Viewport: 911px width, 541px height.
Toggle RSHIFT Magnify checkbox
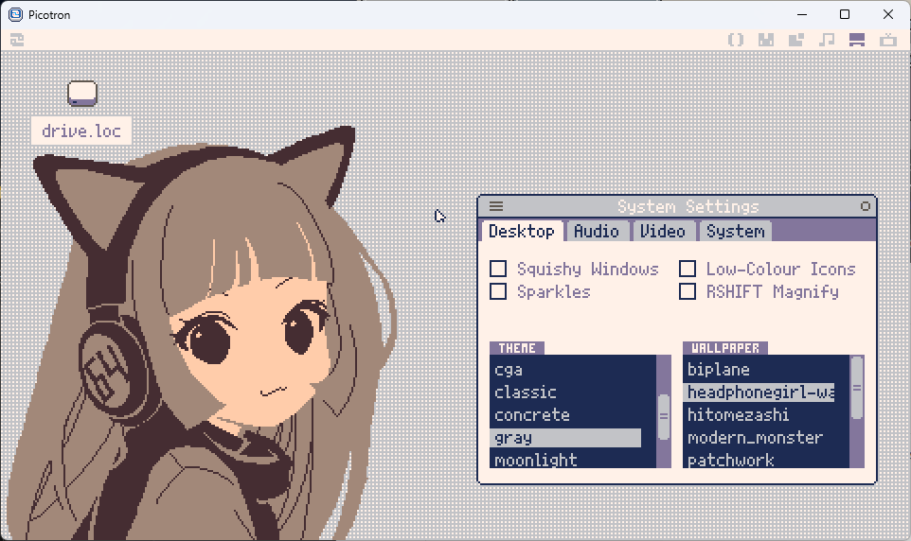(x=688, y=291)
